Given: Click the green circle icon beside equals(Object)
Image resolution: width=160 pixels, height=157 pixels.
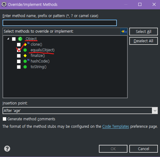Looking at the screenshot, I should coord(25,50).
